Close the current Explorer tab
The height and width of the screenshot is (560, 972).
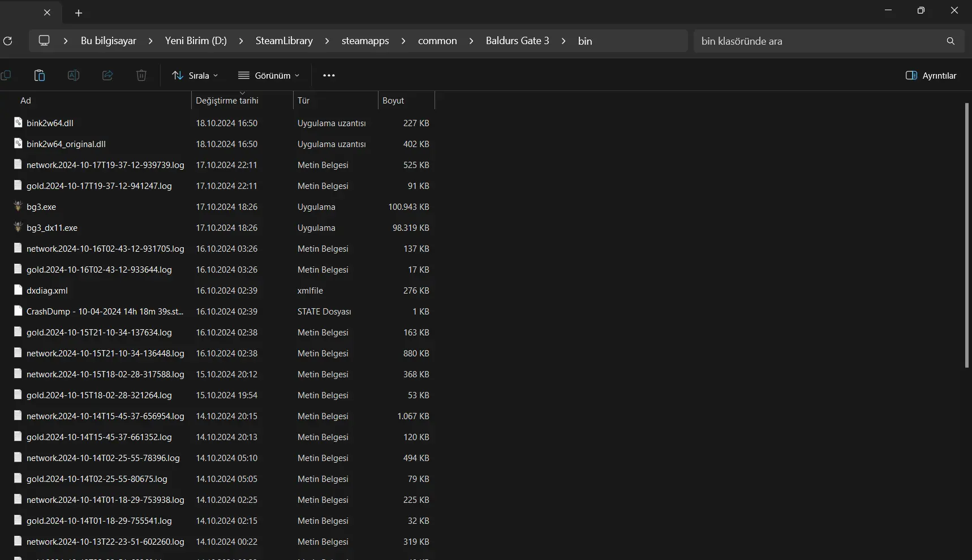48,12
